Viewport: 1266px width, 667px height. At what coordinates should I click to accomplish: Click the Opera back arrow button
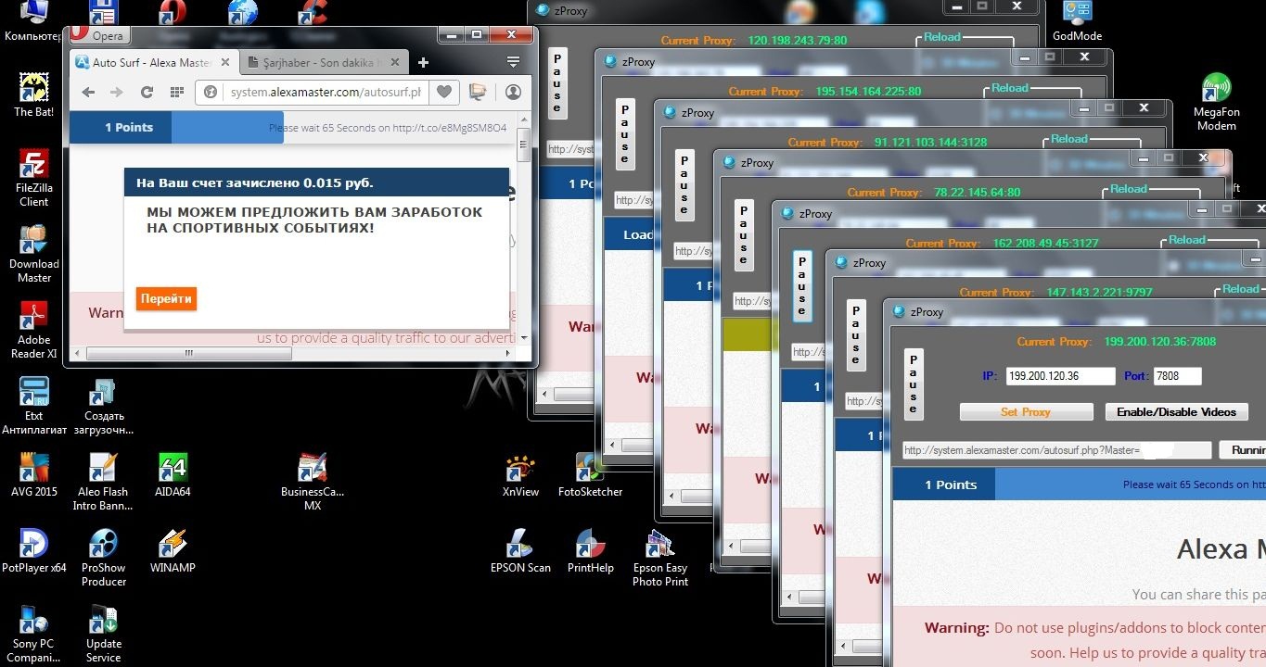click(88, 92)
